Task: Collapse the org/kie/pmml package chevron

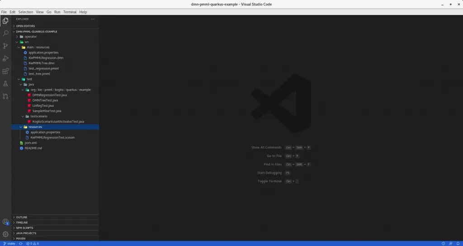Action: (x=23, y=90)
